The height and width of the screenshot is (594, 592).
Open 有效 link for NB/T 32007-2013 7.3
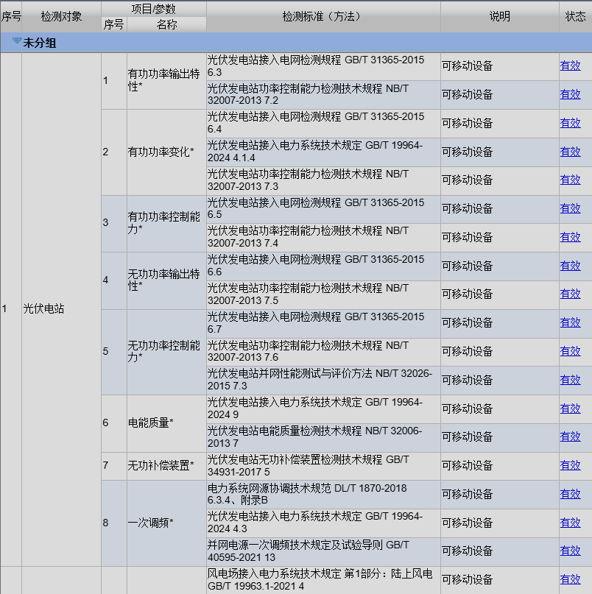coord(570,180)
